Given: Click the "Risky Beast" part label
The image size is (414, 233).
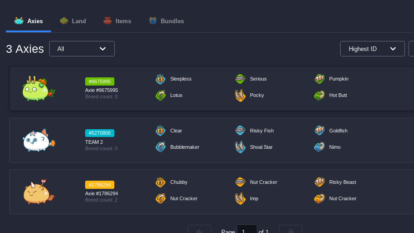Looking at the screenshot, I should [x=342, y=182].
